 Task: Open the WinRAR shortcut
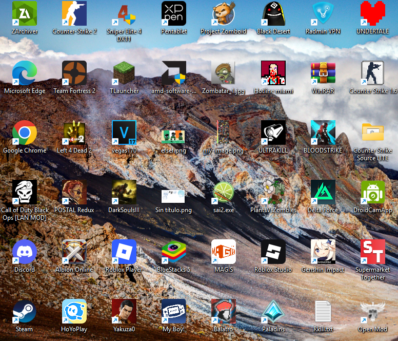[x=323, y=73]
